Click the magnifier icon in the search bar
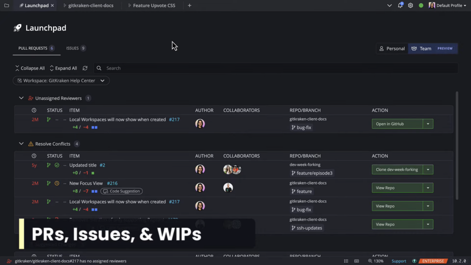 tap(99, 68)
